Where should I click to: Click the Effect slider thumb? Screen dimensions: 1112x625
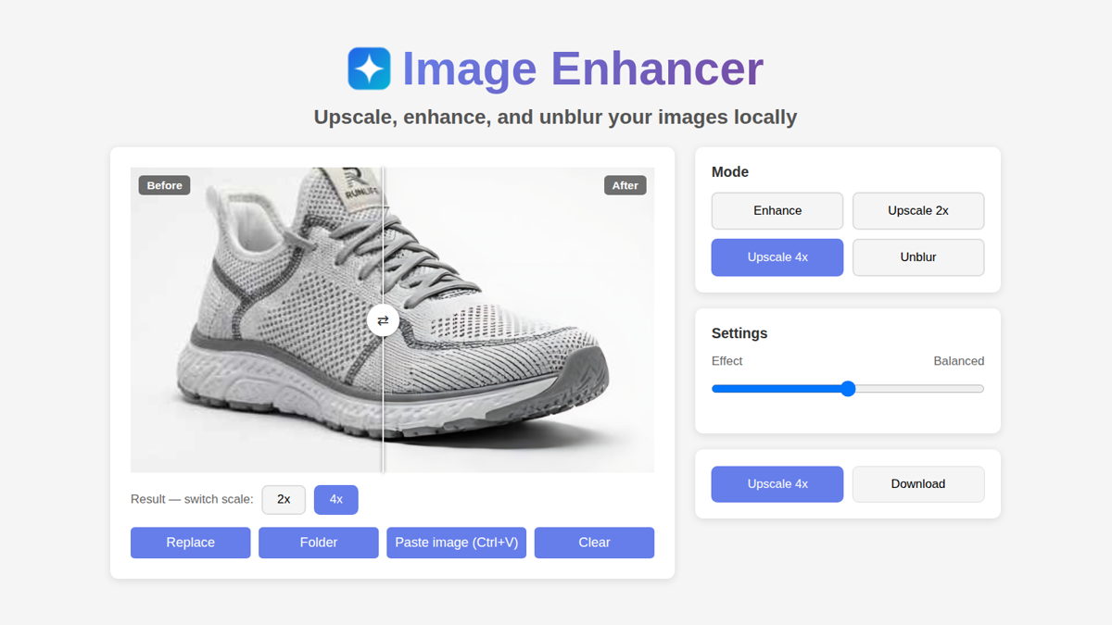pyautogui.click(x=848, y=389)
